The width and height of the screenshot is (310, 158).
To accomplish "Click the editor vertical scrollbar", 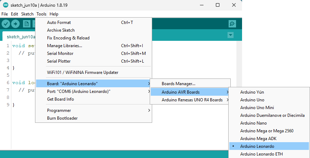I will point(239,94).
